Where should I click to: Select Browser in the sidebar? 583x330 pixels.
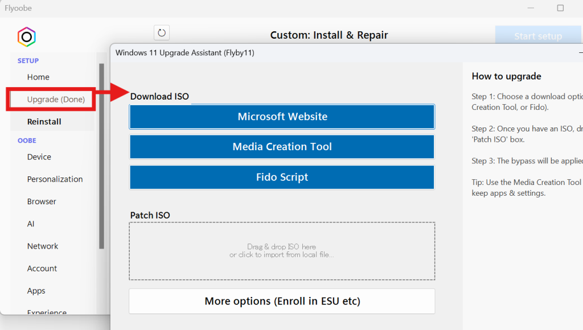(42, 201)
